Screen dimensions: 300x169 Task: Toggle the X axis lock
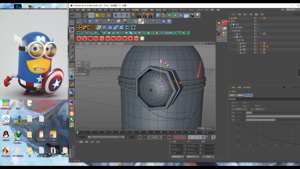(x=116, y=15)
